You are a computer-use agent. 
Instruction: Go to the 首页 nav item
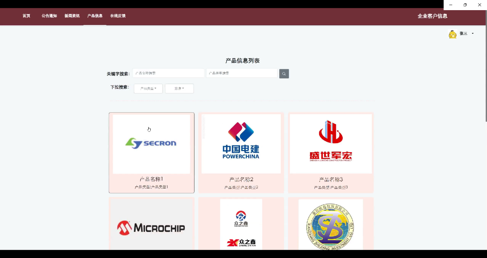(27, 16)
